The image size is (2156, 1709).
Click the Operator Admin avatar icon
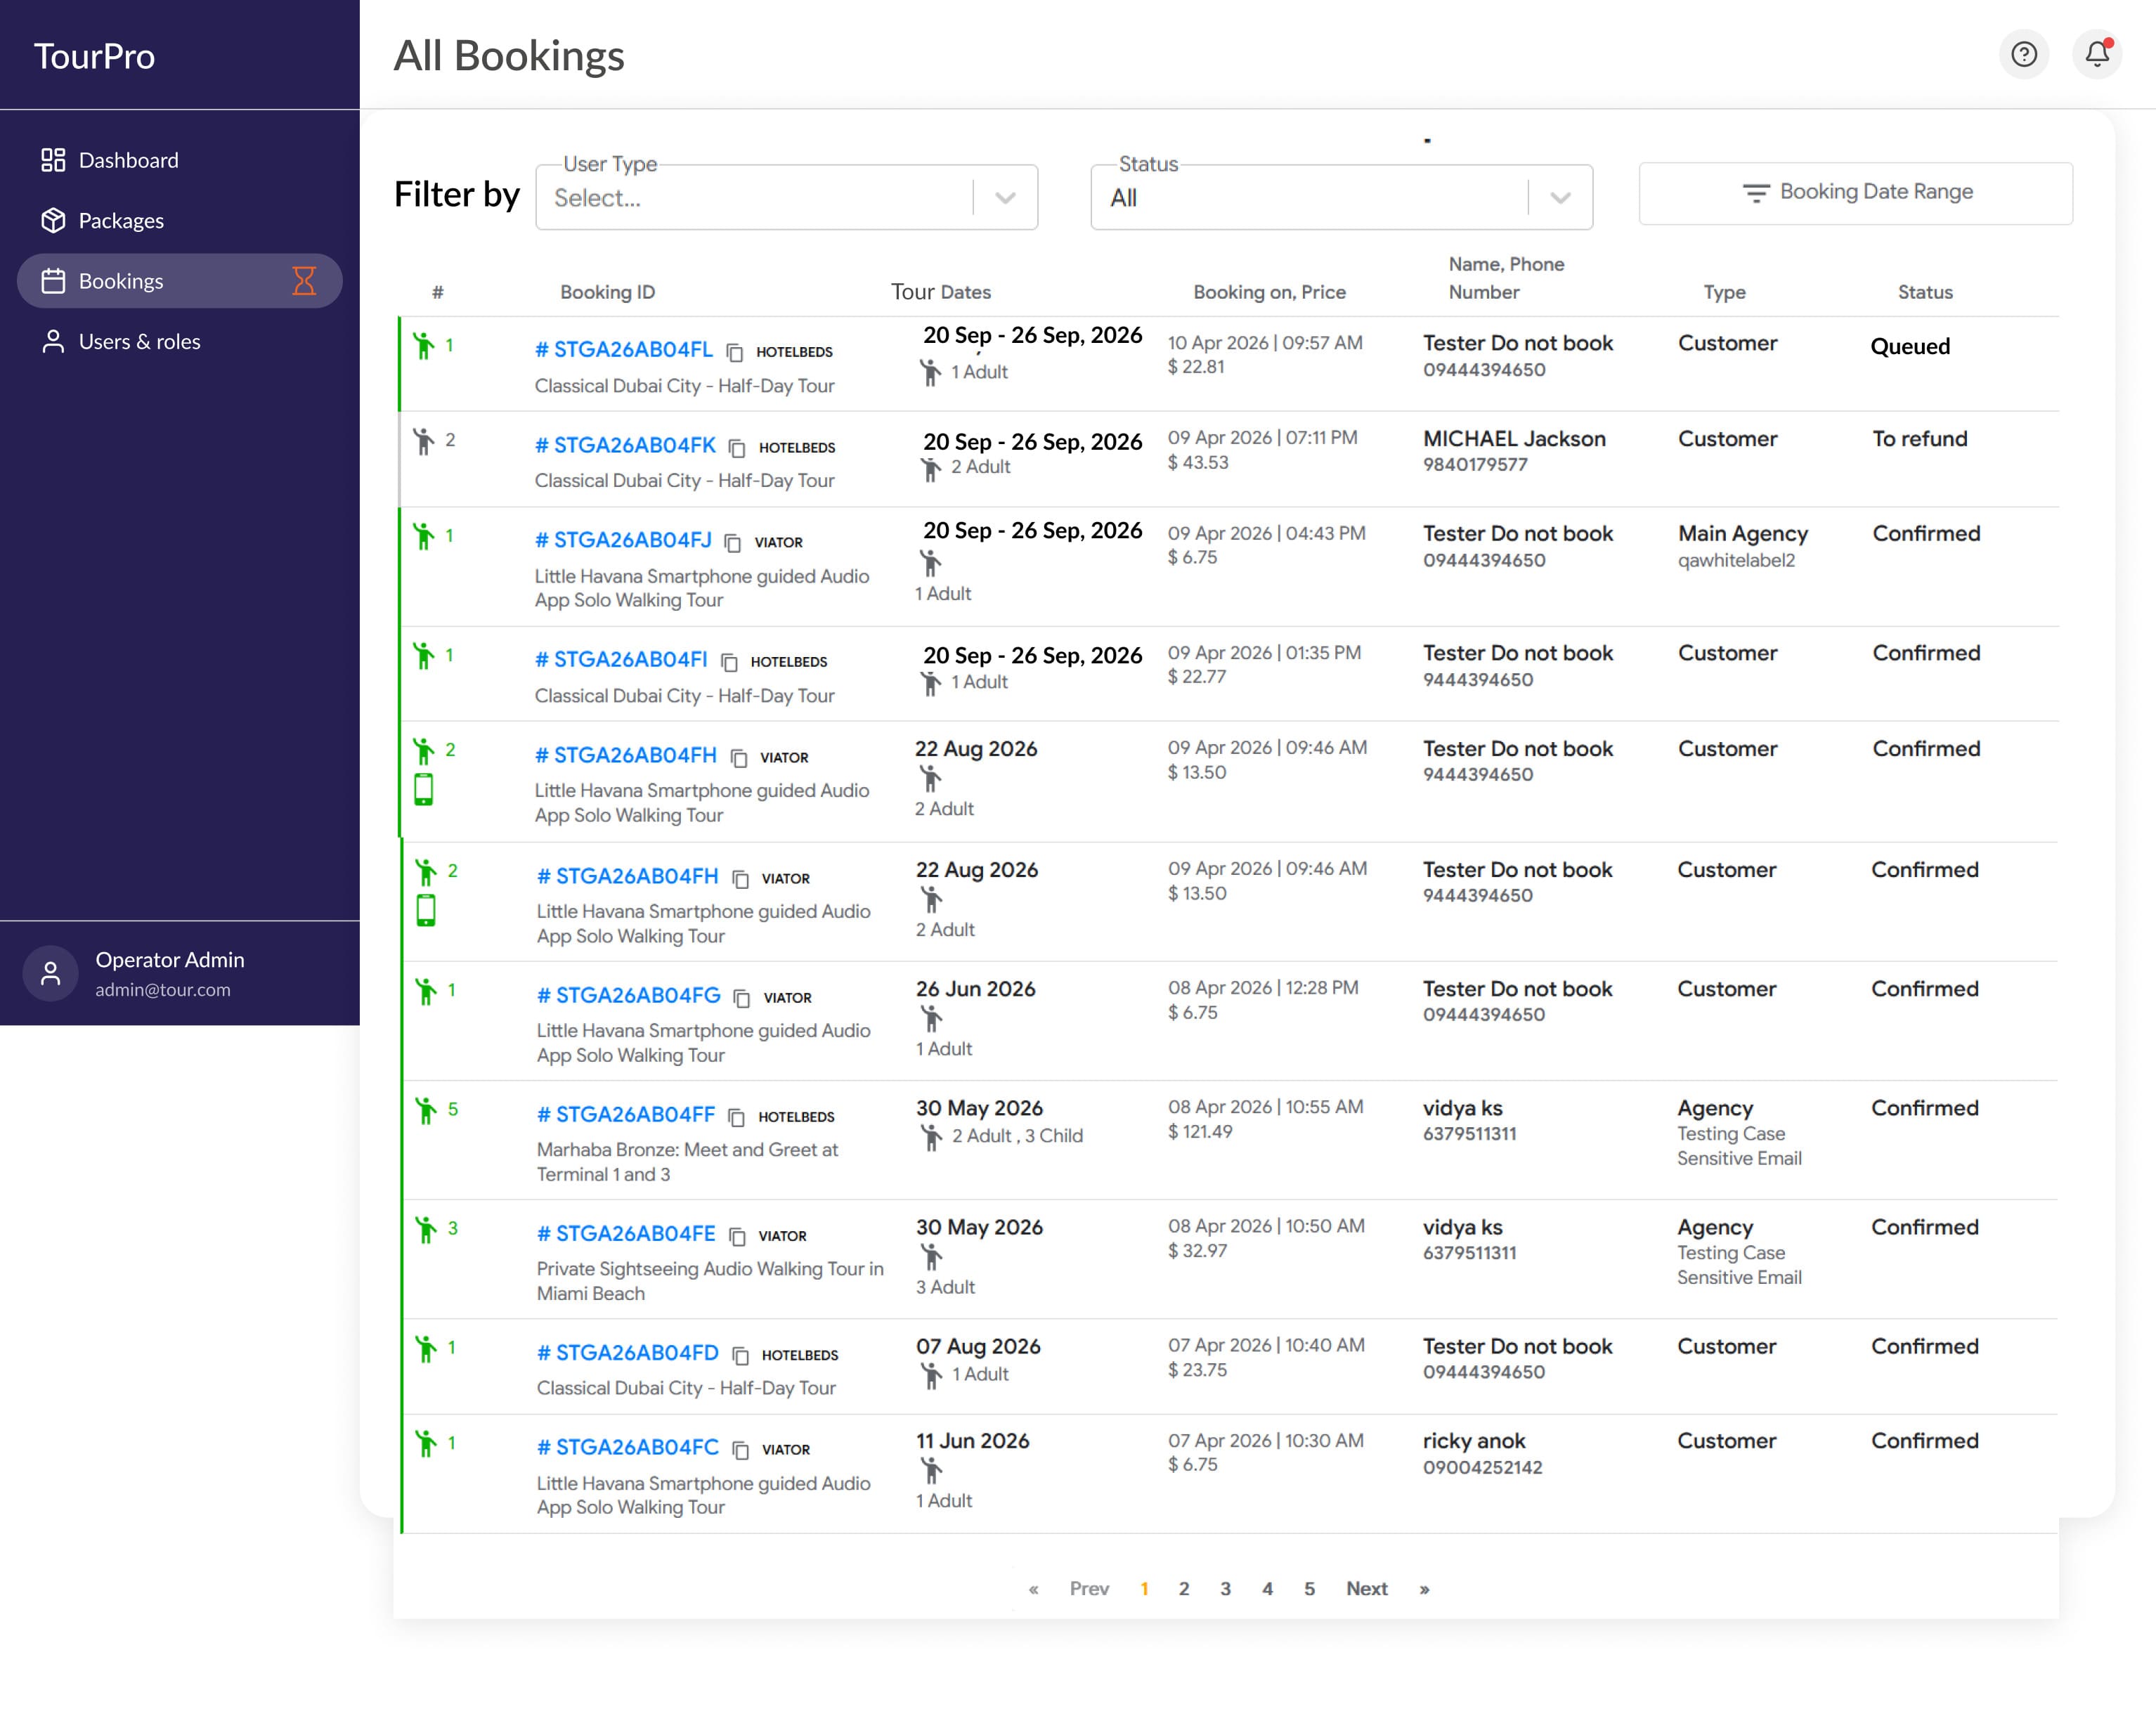(50, 973)
